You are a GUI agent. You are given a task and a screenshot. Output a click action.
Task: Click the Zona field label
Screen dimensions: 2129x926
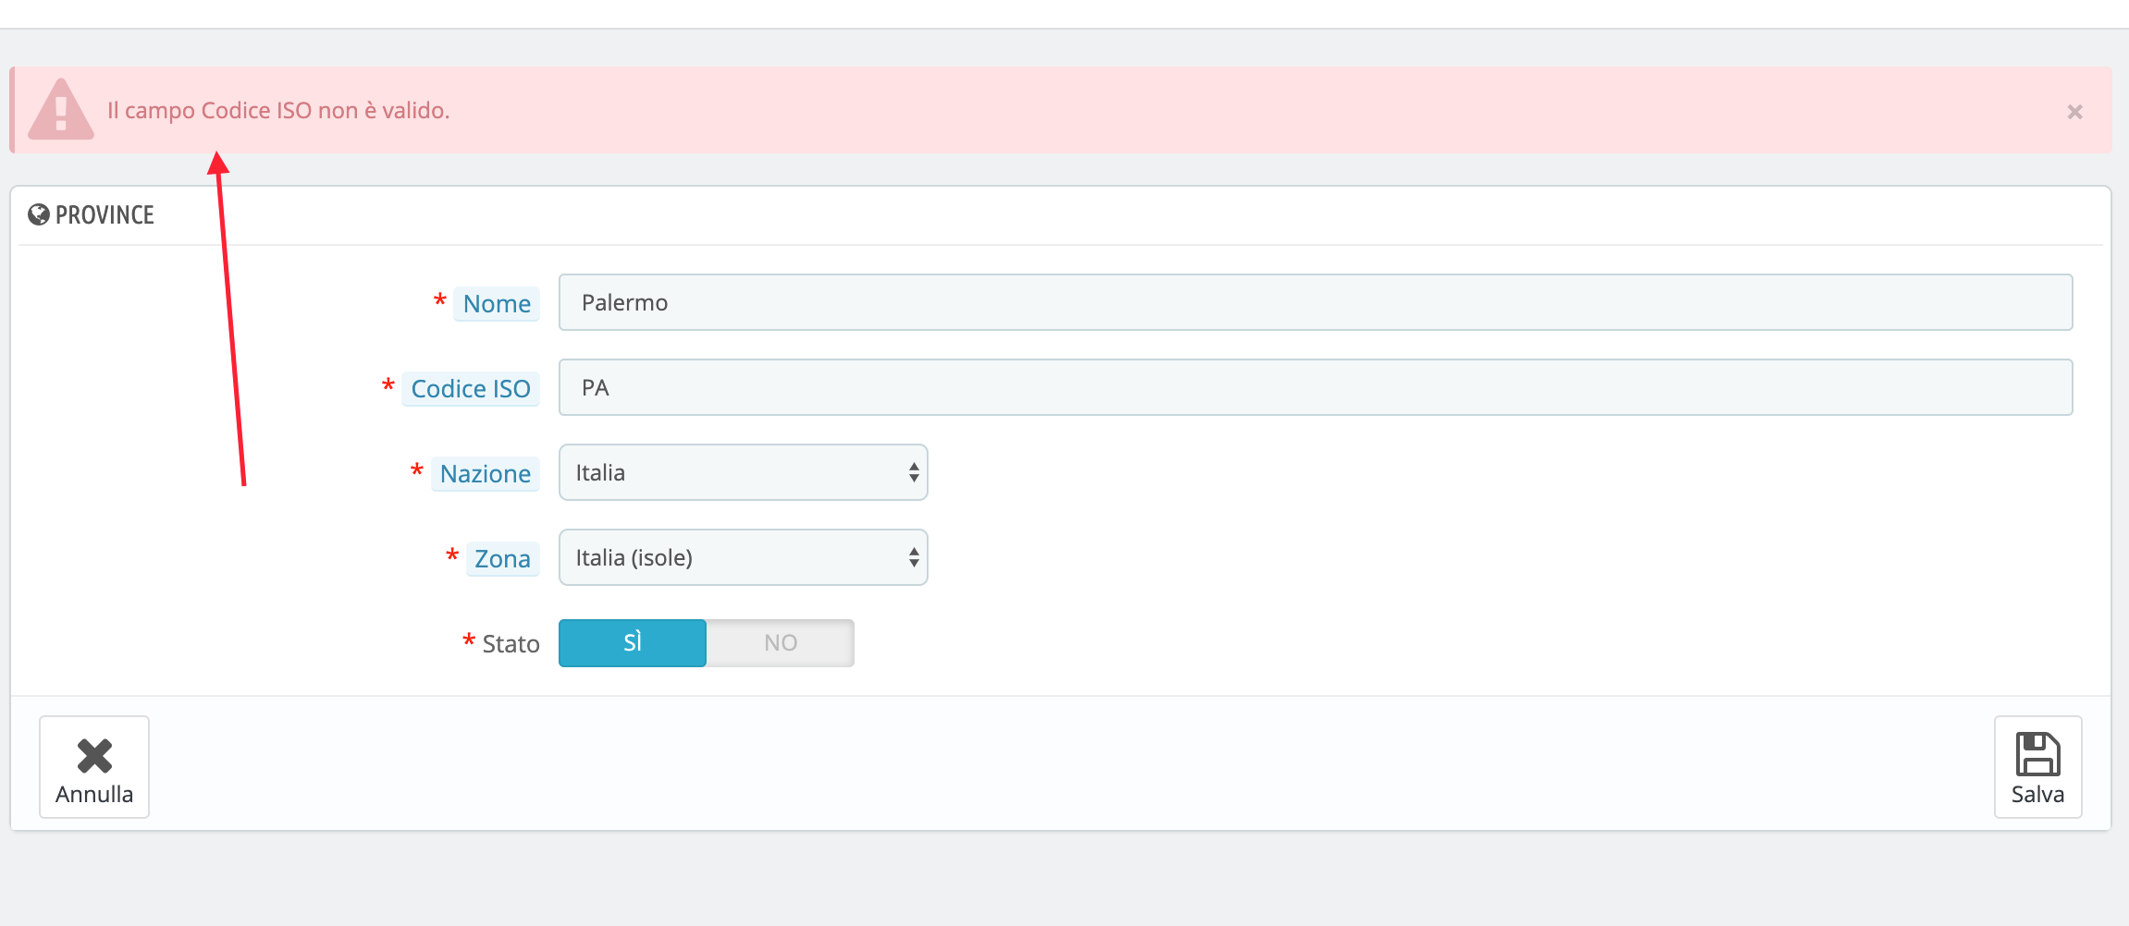(x=502, y=558)
